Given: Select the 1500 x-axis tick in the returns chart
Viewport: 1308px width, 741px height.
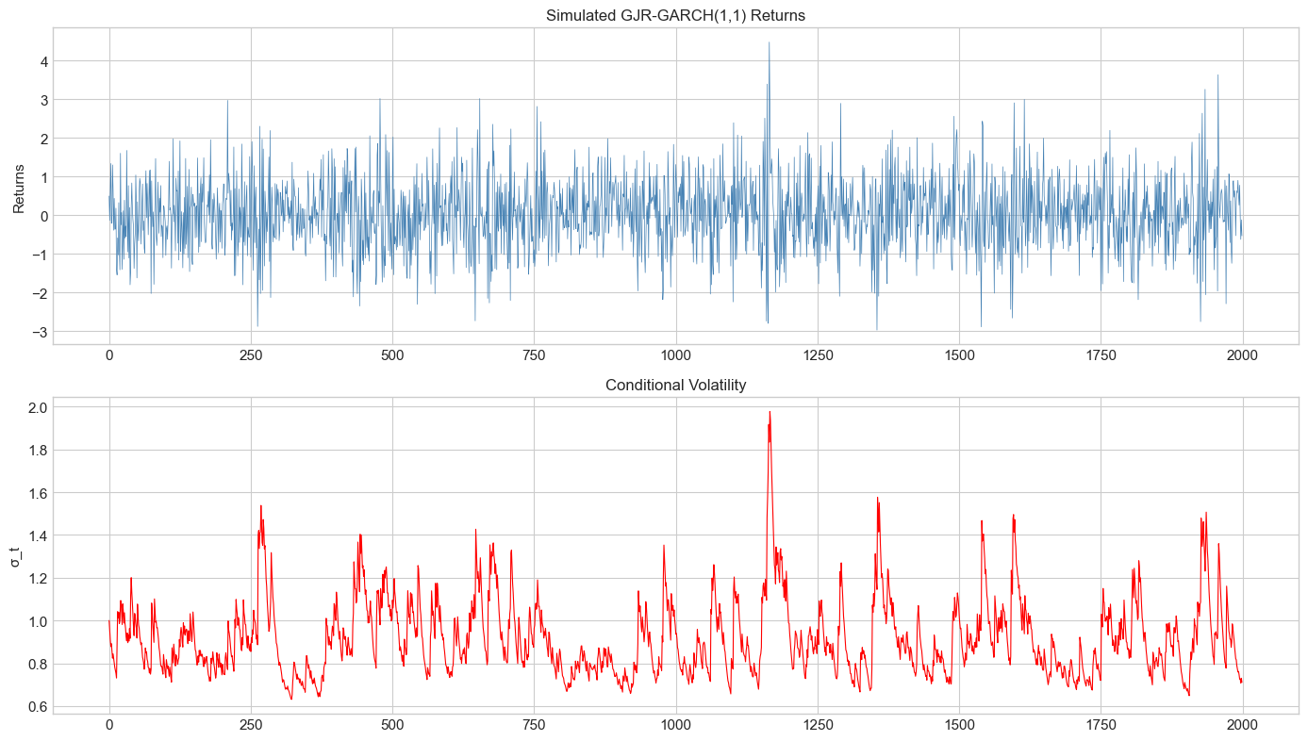Looking at the screenshot, I should coord(959,355).
